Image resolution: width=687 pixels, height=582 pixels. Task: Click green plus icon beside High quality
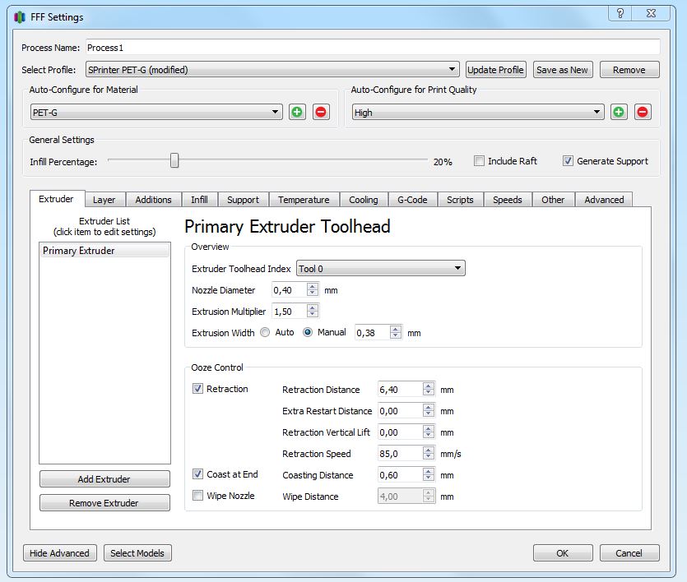point(619,113)
